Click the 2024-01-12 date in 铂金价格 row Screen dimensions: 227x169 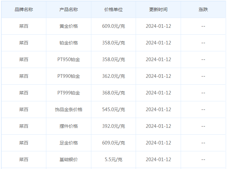159,43
